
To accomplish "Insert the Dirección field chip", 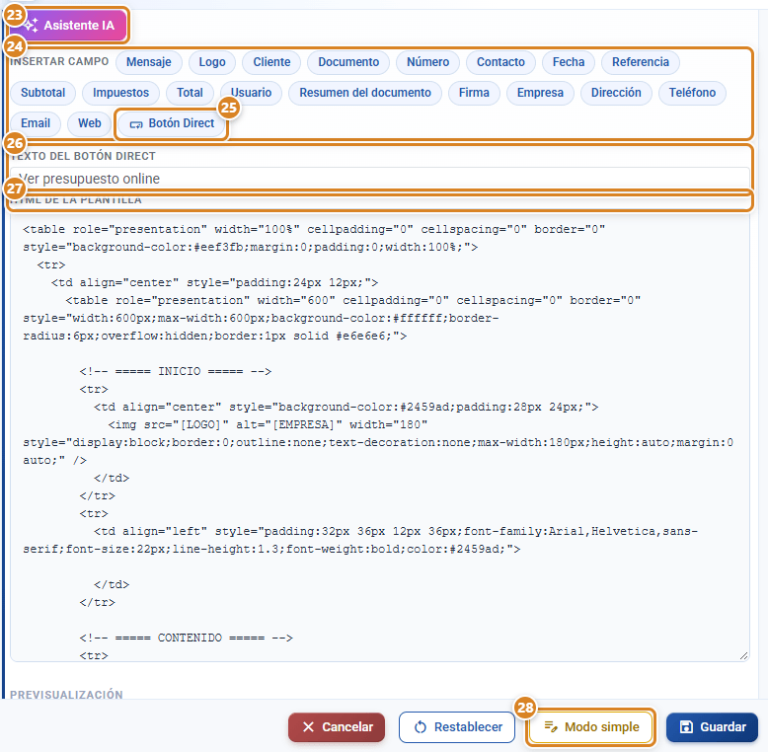I will coord(616,93).
